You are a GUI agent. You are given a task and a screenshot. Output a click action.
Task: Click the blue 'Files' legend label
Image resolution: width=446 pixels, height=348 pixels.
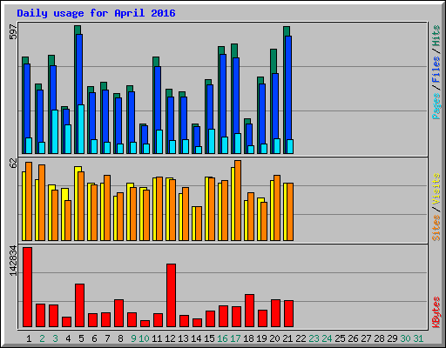point(436,70)
